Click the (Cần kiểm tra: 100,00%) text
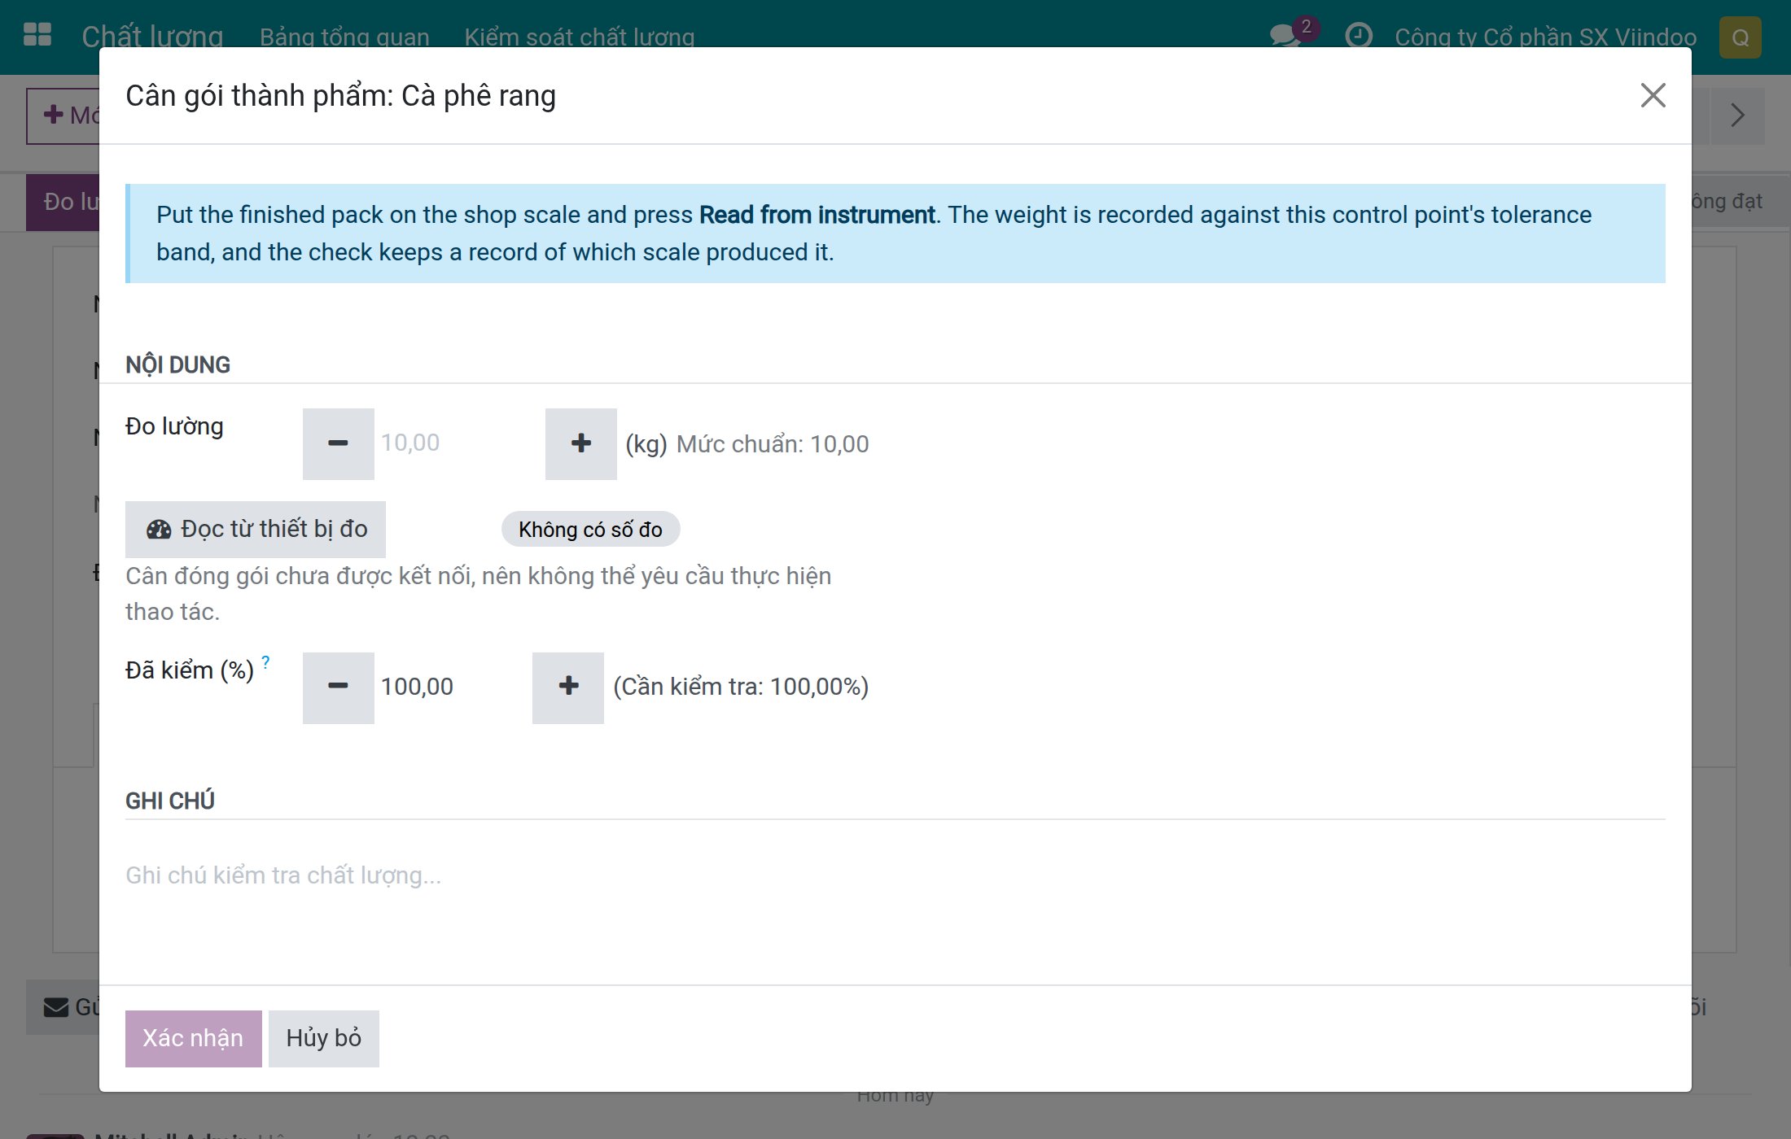Image resolution: width=1791 pixels, height=1139 pixels. (741, 687)
